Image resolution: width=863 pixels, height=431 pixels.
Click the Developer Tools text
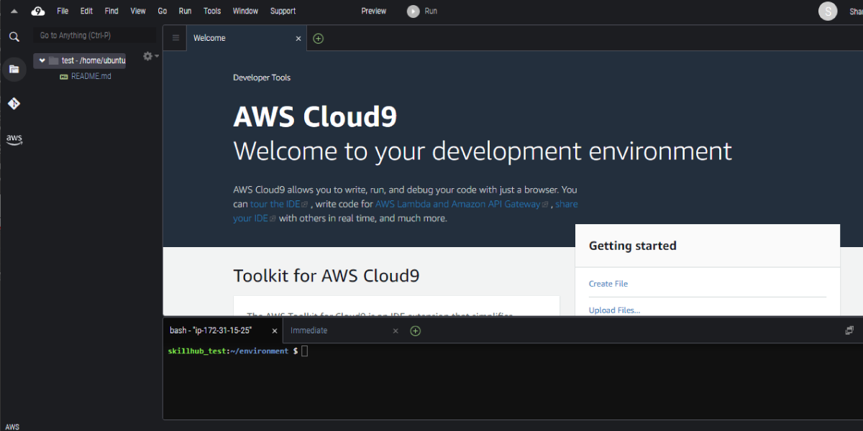pos(262,78)
